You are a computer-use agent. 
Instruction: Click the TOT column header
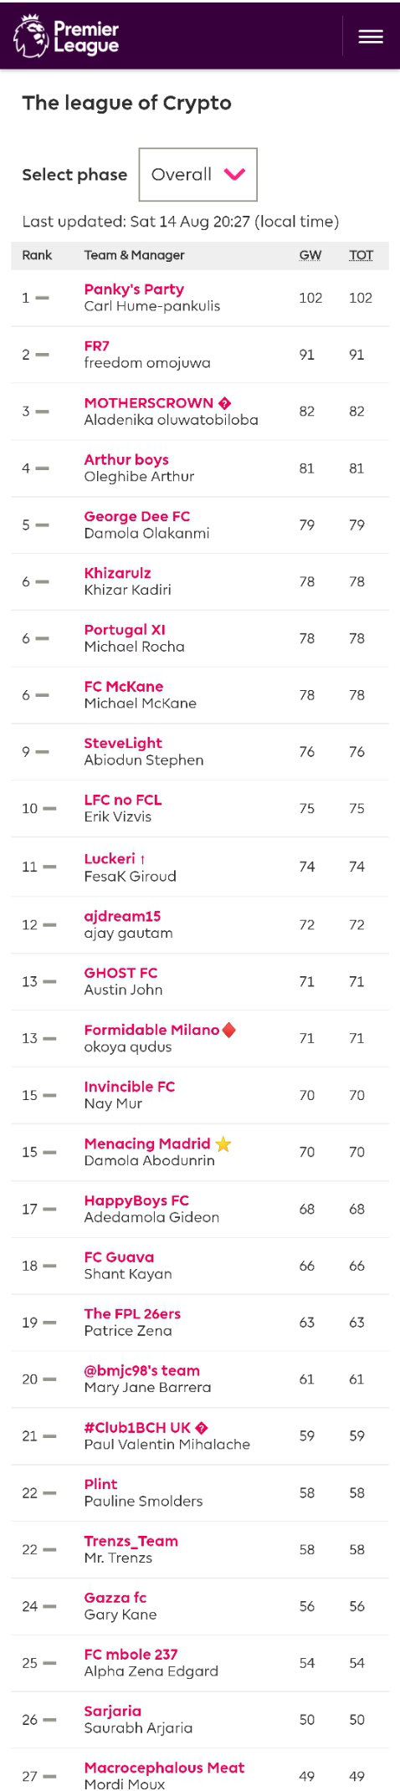coord(361,255)
